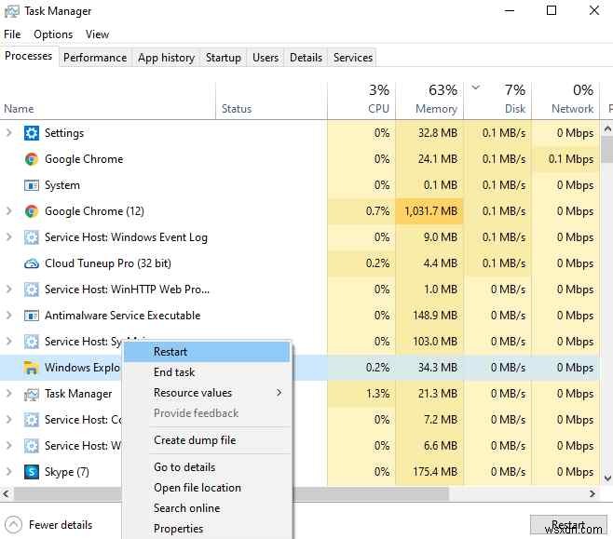The height and width of the screenshot is (539, 613).
Task: Click the horizontal scrollbar right arrow
Action: [x=593, y=493]
